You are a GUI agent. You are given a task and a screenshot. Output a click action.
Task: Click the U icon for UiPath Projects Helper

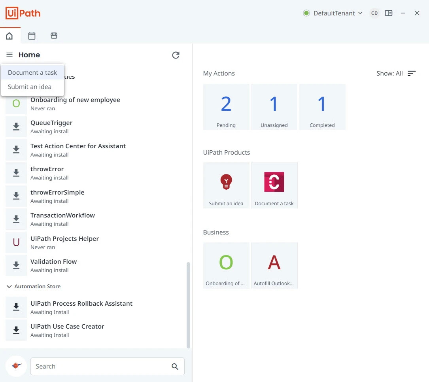pos(16,242)
